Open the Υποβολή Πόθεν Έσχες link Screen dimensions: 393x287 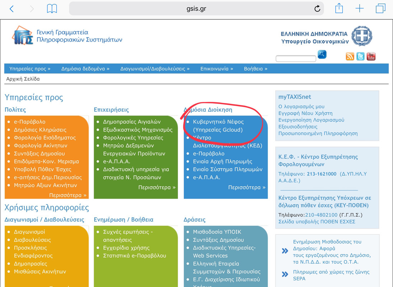click(x=43, y=169)
